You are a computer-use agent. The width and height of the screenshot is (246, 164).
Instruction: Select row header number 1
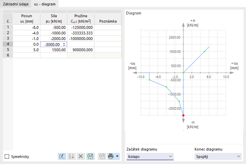(8, 27)
